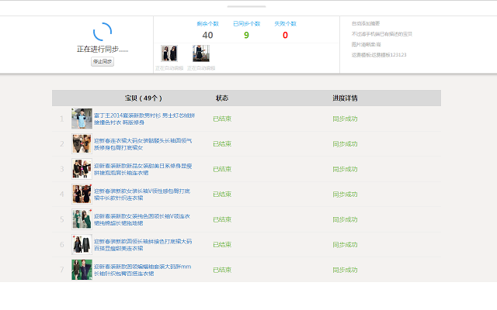Click second settings line about mobile items
This screenshot has width=497, height=310.
pyautogui.click(x=381, y=34)
